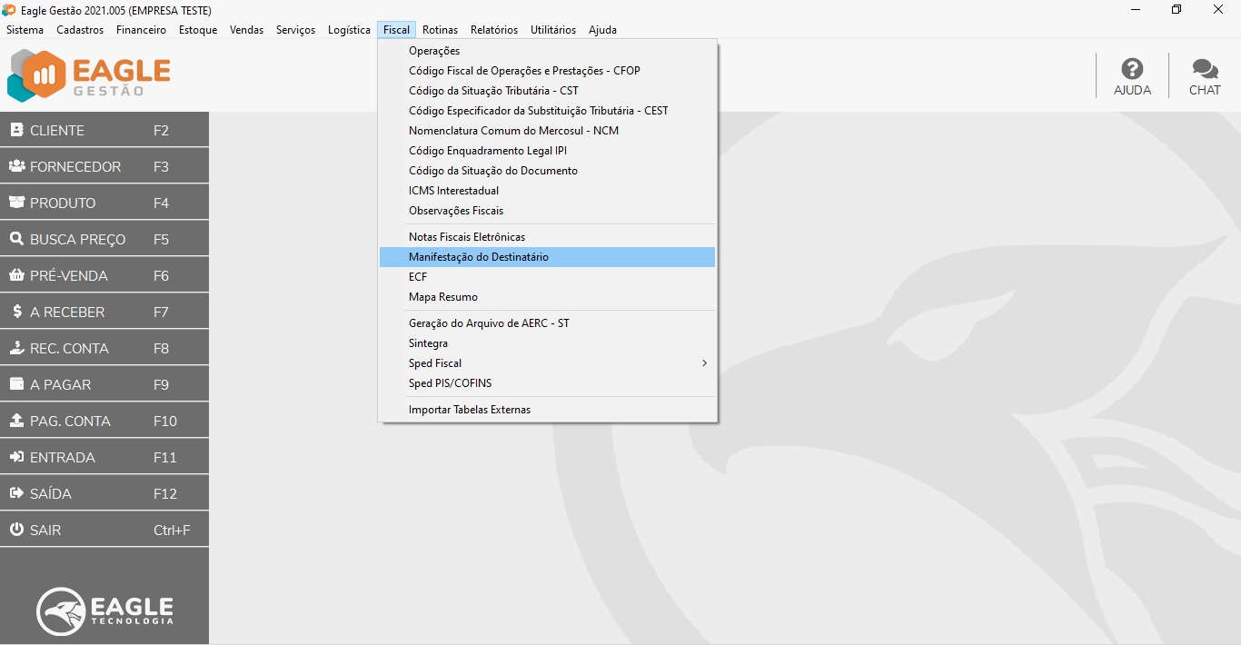The image size is (1241, 645).
Task: Click the Ajuda question mark icon
Action: pos(1132,69)
